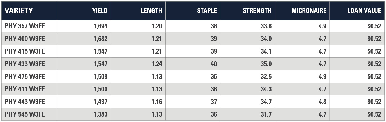Image resolution: width=386 pixels, height=122 pixels.
Task: Click the PHY 475 W3FE row label
Action: (25, 76)
